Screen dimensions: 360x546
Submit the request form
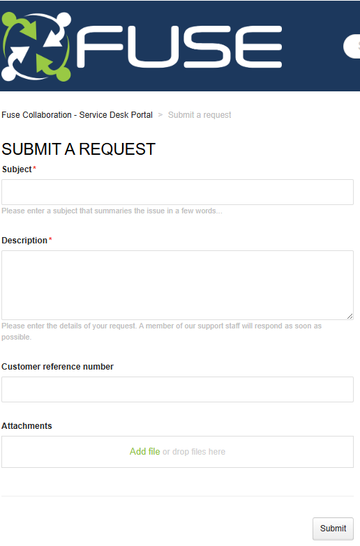333,529
